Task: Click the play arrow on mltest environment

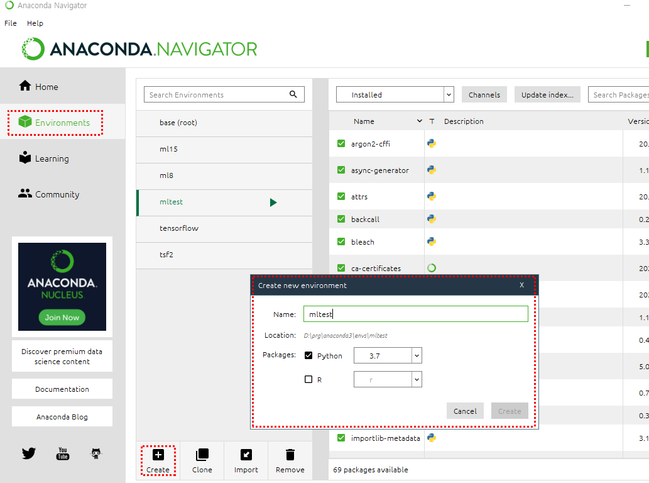Action: point(273,202)
